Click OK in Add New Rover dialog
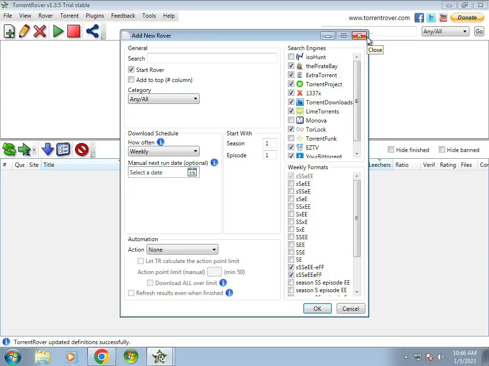Image resolution: width=489 pixels, height=366 pixels. [x=317, y=308]
